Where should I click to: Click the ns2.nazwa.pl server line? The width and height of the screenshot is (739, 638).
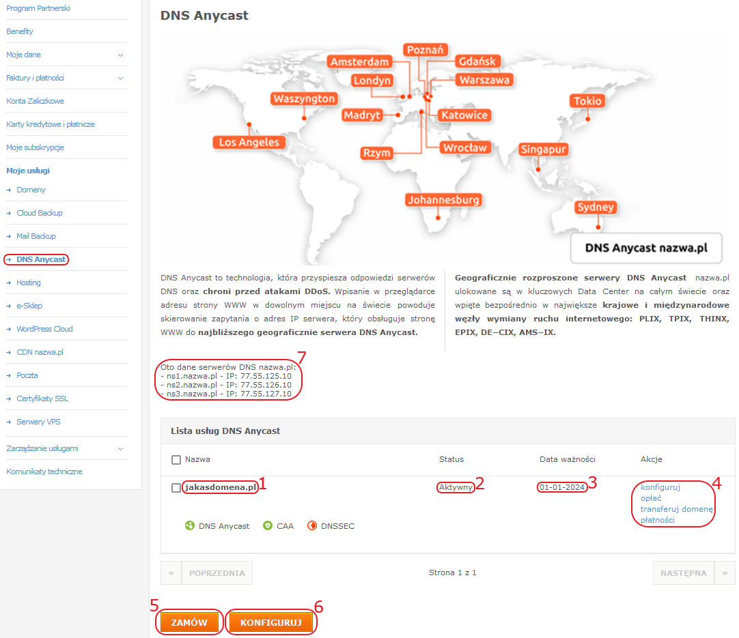(x=226, y=385)
